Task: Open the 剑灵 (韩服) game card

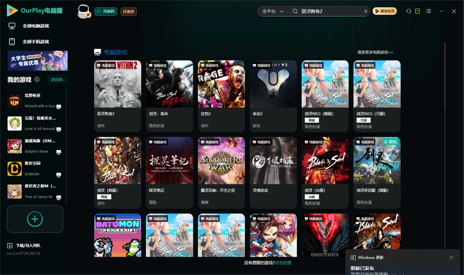Action: coord(117,173)
